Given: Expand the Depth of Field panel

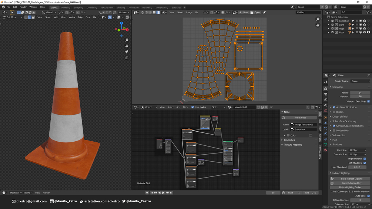Looking at the screenshot, I should (331, 117).
